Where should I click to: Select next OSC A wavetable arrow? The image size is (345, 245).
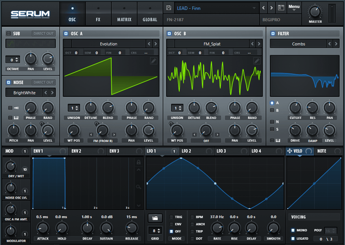155,44
